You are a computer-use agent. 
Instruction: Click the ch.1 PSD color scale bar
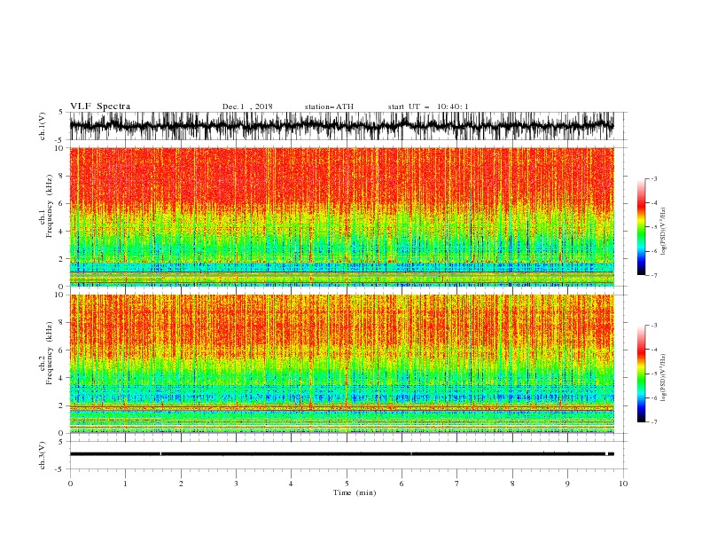tap(641, 227)
